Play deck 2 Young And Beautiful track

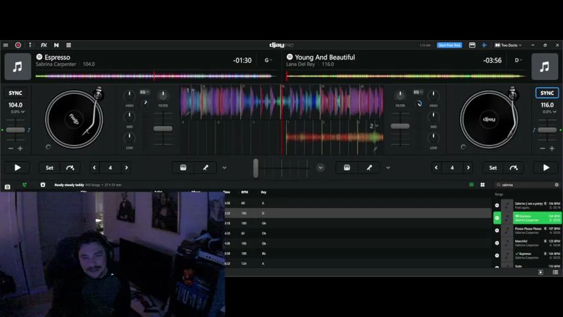546,168
